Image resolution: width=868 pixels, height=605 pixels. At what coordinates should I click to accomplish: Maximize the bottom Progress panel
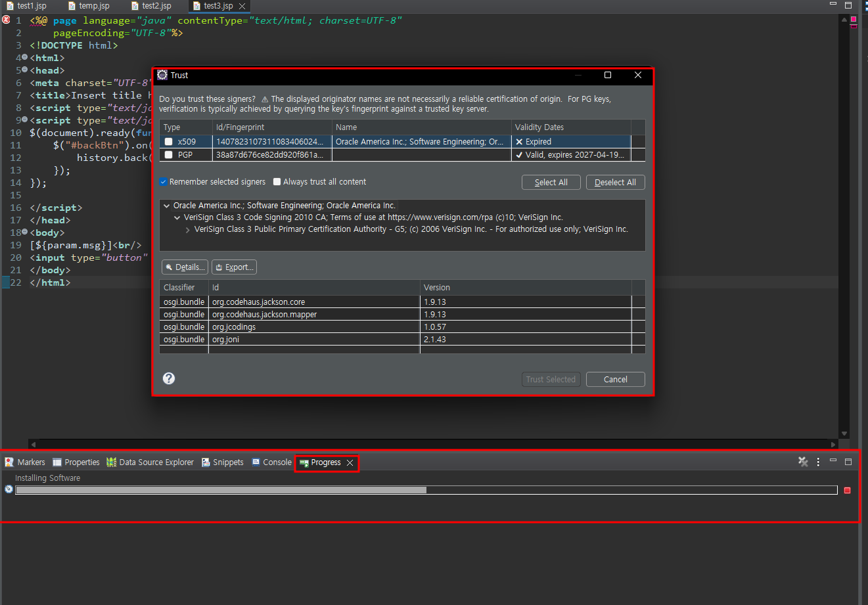pyautogui.click(x=848, y=462)
